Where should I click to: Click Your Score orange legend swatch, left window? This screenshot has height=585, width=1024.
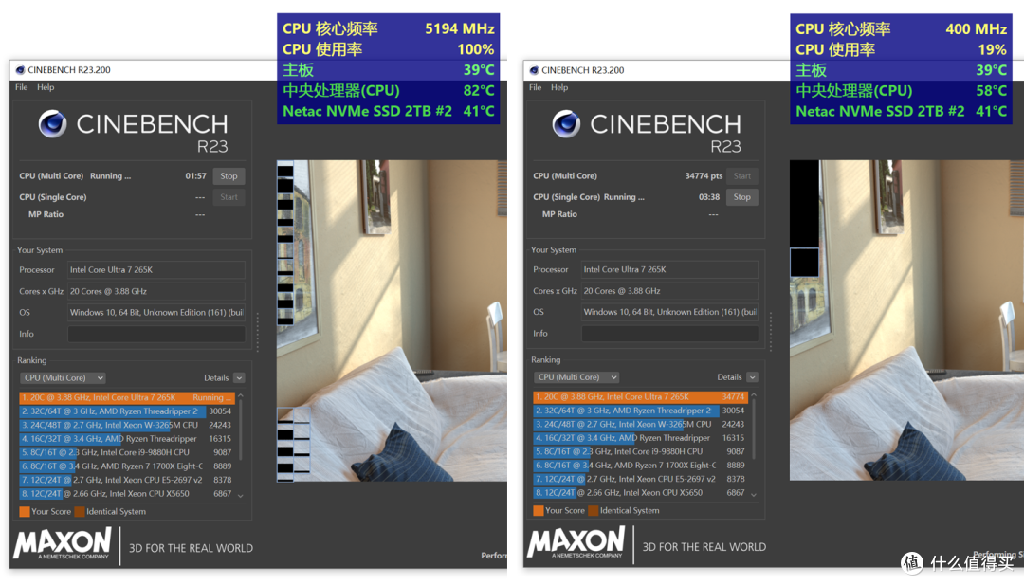pyautogui.click(x=25, y=512)
